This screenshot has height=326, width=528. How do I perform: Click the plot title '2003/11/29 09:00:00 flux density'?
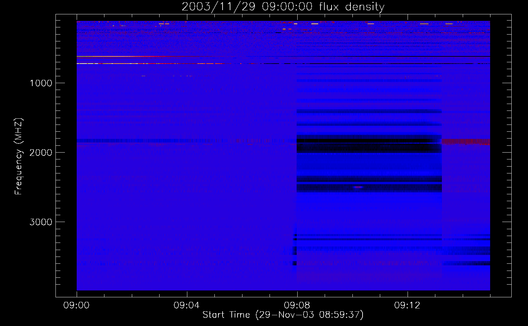[283, 7]
